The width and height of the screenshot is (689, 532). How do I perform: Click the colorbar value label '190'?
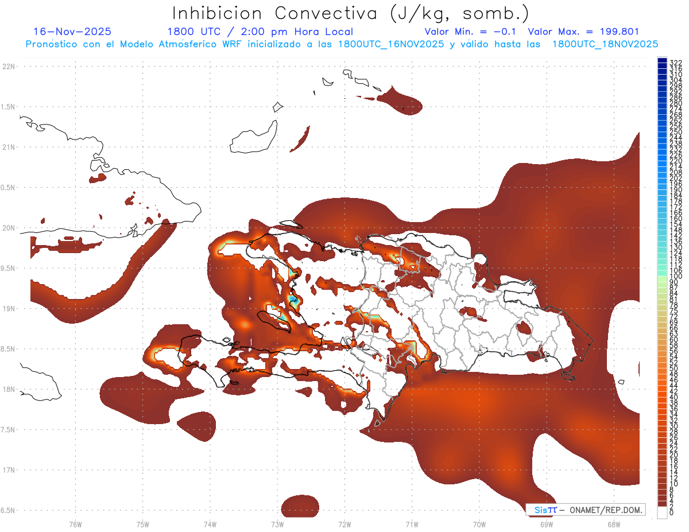[x=676, y=190]
